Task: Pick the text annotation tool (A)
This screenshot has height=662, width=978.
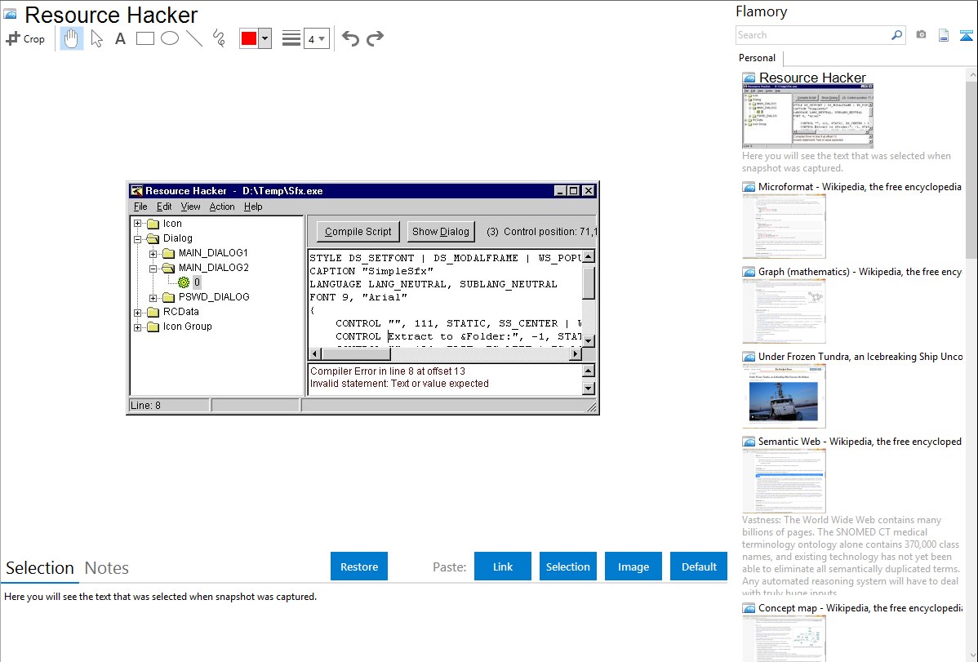Action: tap(120, 38)
